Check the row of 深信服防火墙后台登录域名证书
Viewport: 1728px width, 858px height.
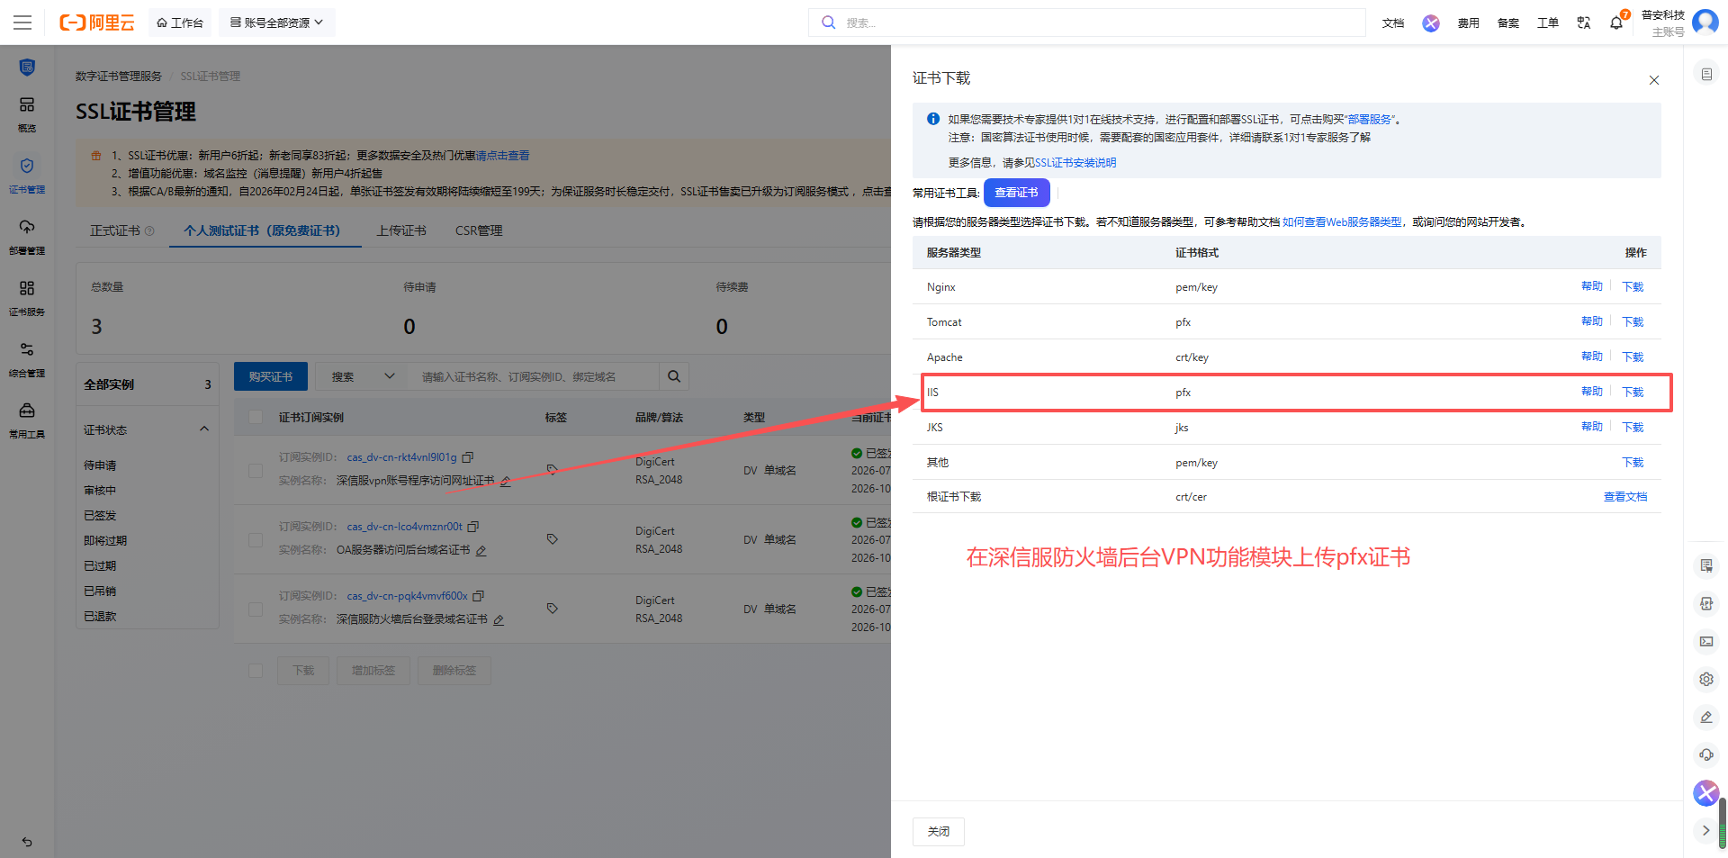point(256,609)
